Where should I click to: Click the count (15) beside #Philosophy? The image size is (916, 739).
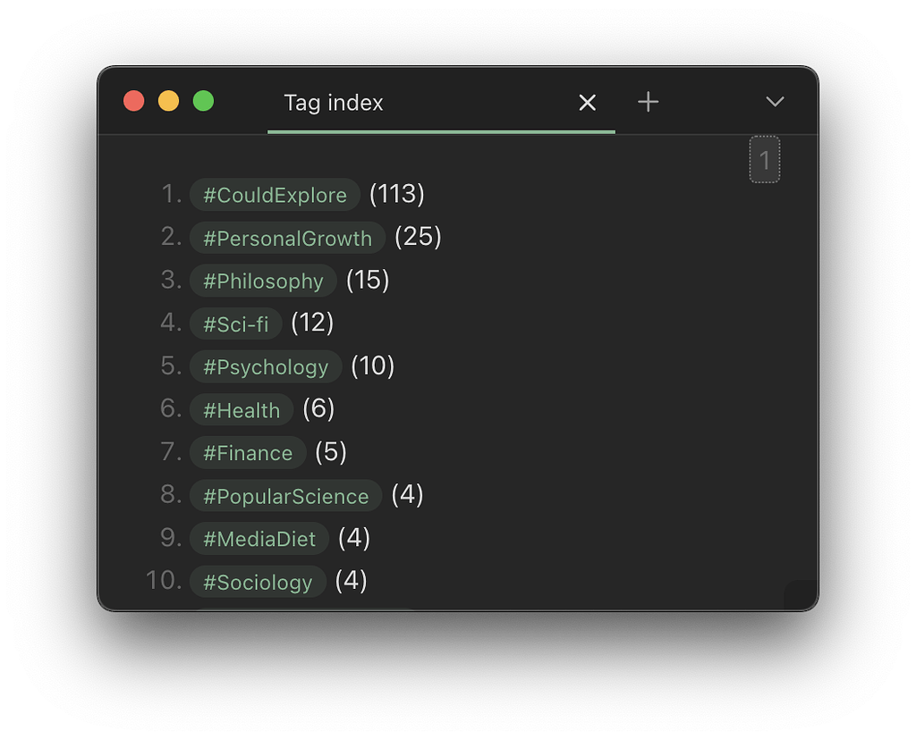368,281
